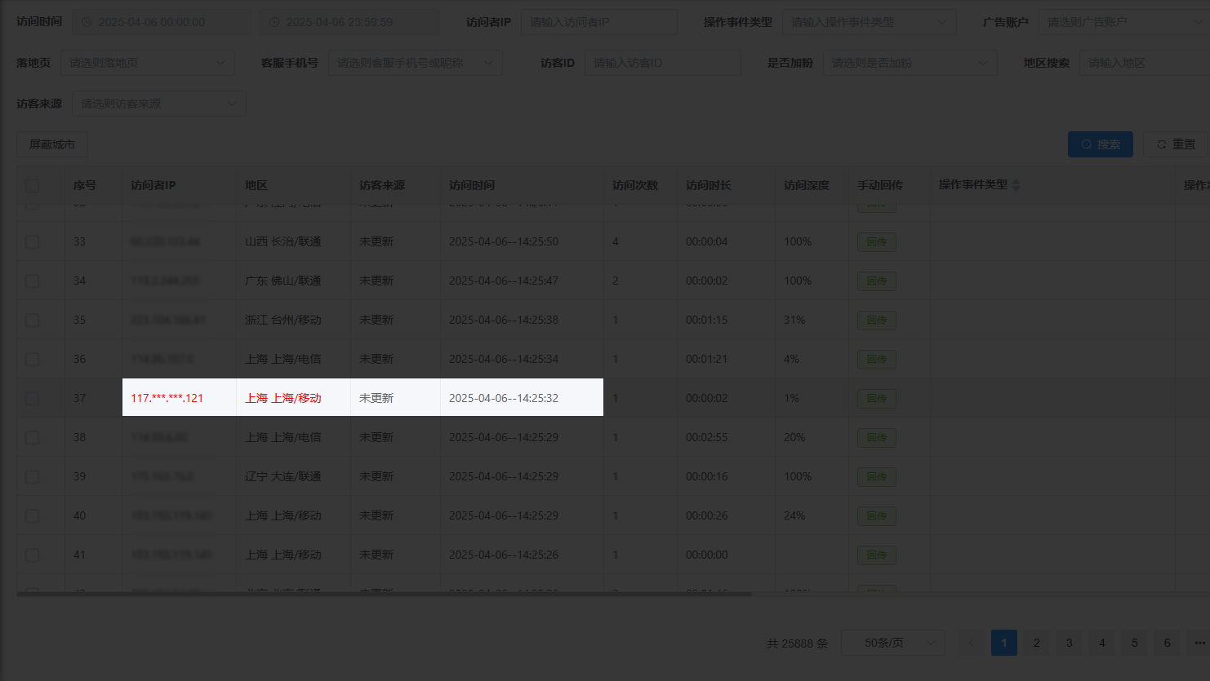Check the checkbox for row 37
The image size is (1210, 681).
point(32,399)
